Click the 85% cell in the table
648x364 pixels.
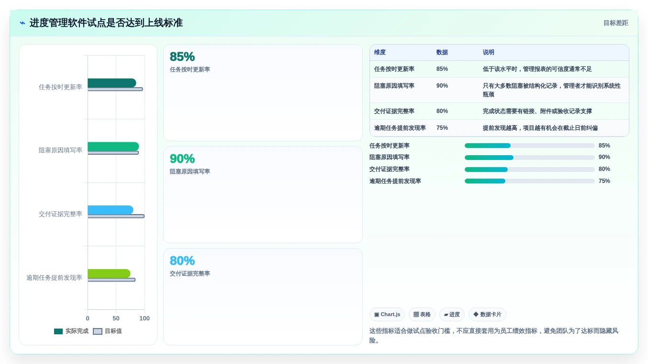click(442, 69)
